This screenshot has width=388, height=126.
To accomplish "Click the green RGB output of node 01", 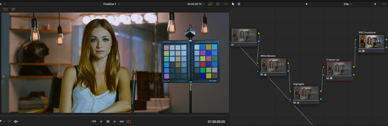I will coord(259,33).
